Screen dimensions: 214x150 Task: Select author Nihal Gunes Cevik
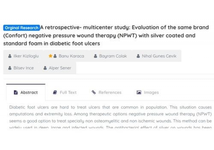coord(159,56)
